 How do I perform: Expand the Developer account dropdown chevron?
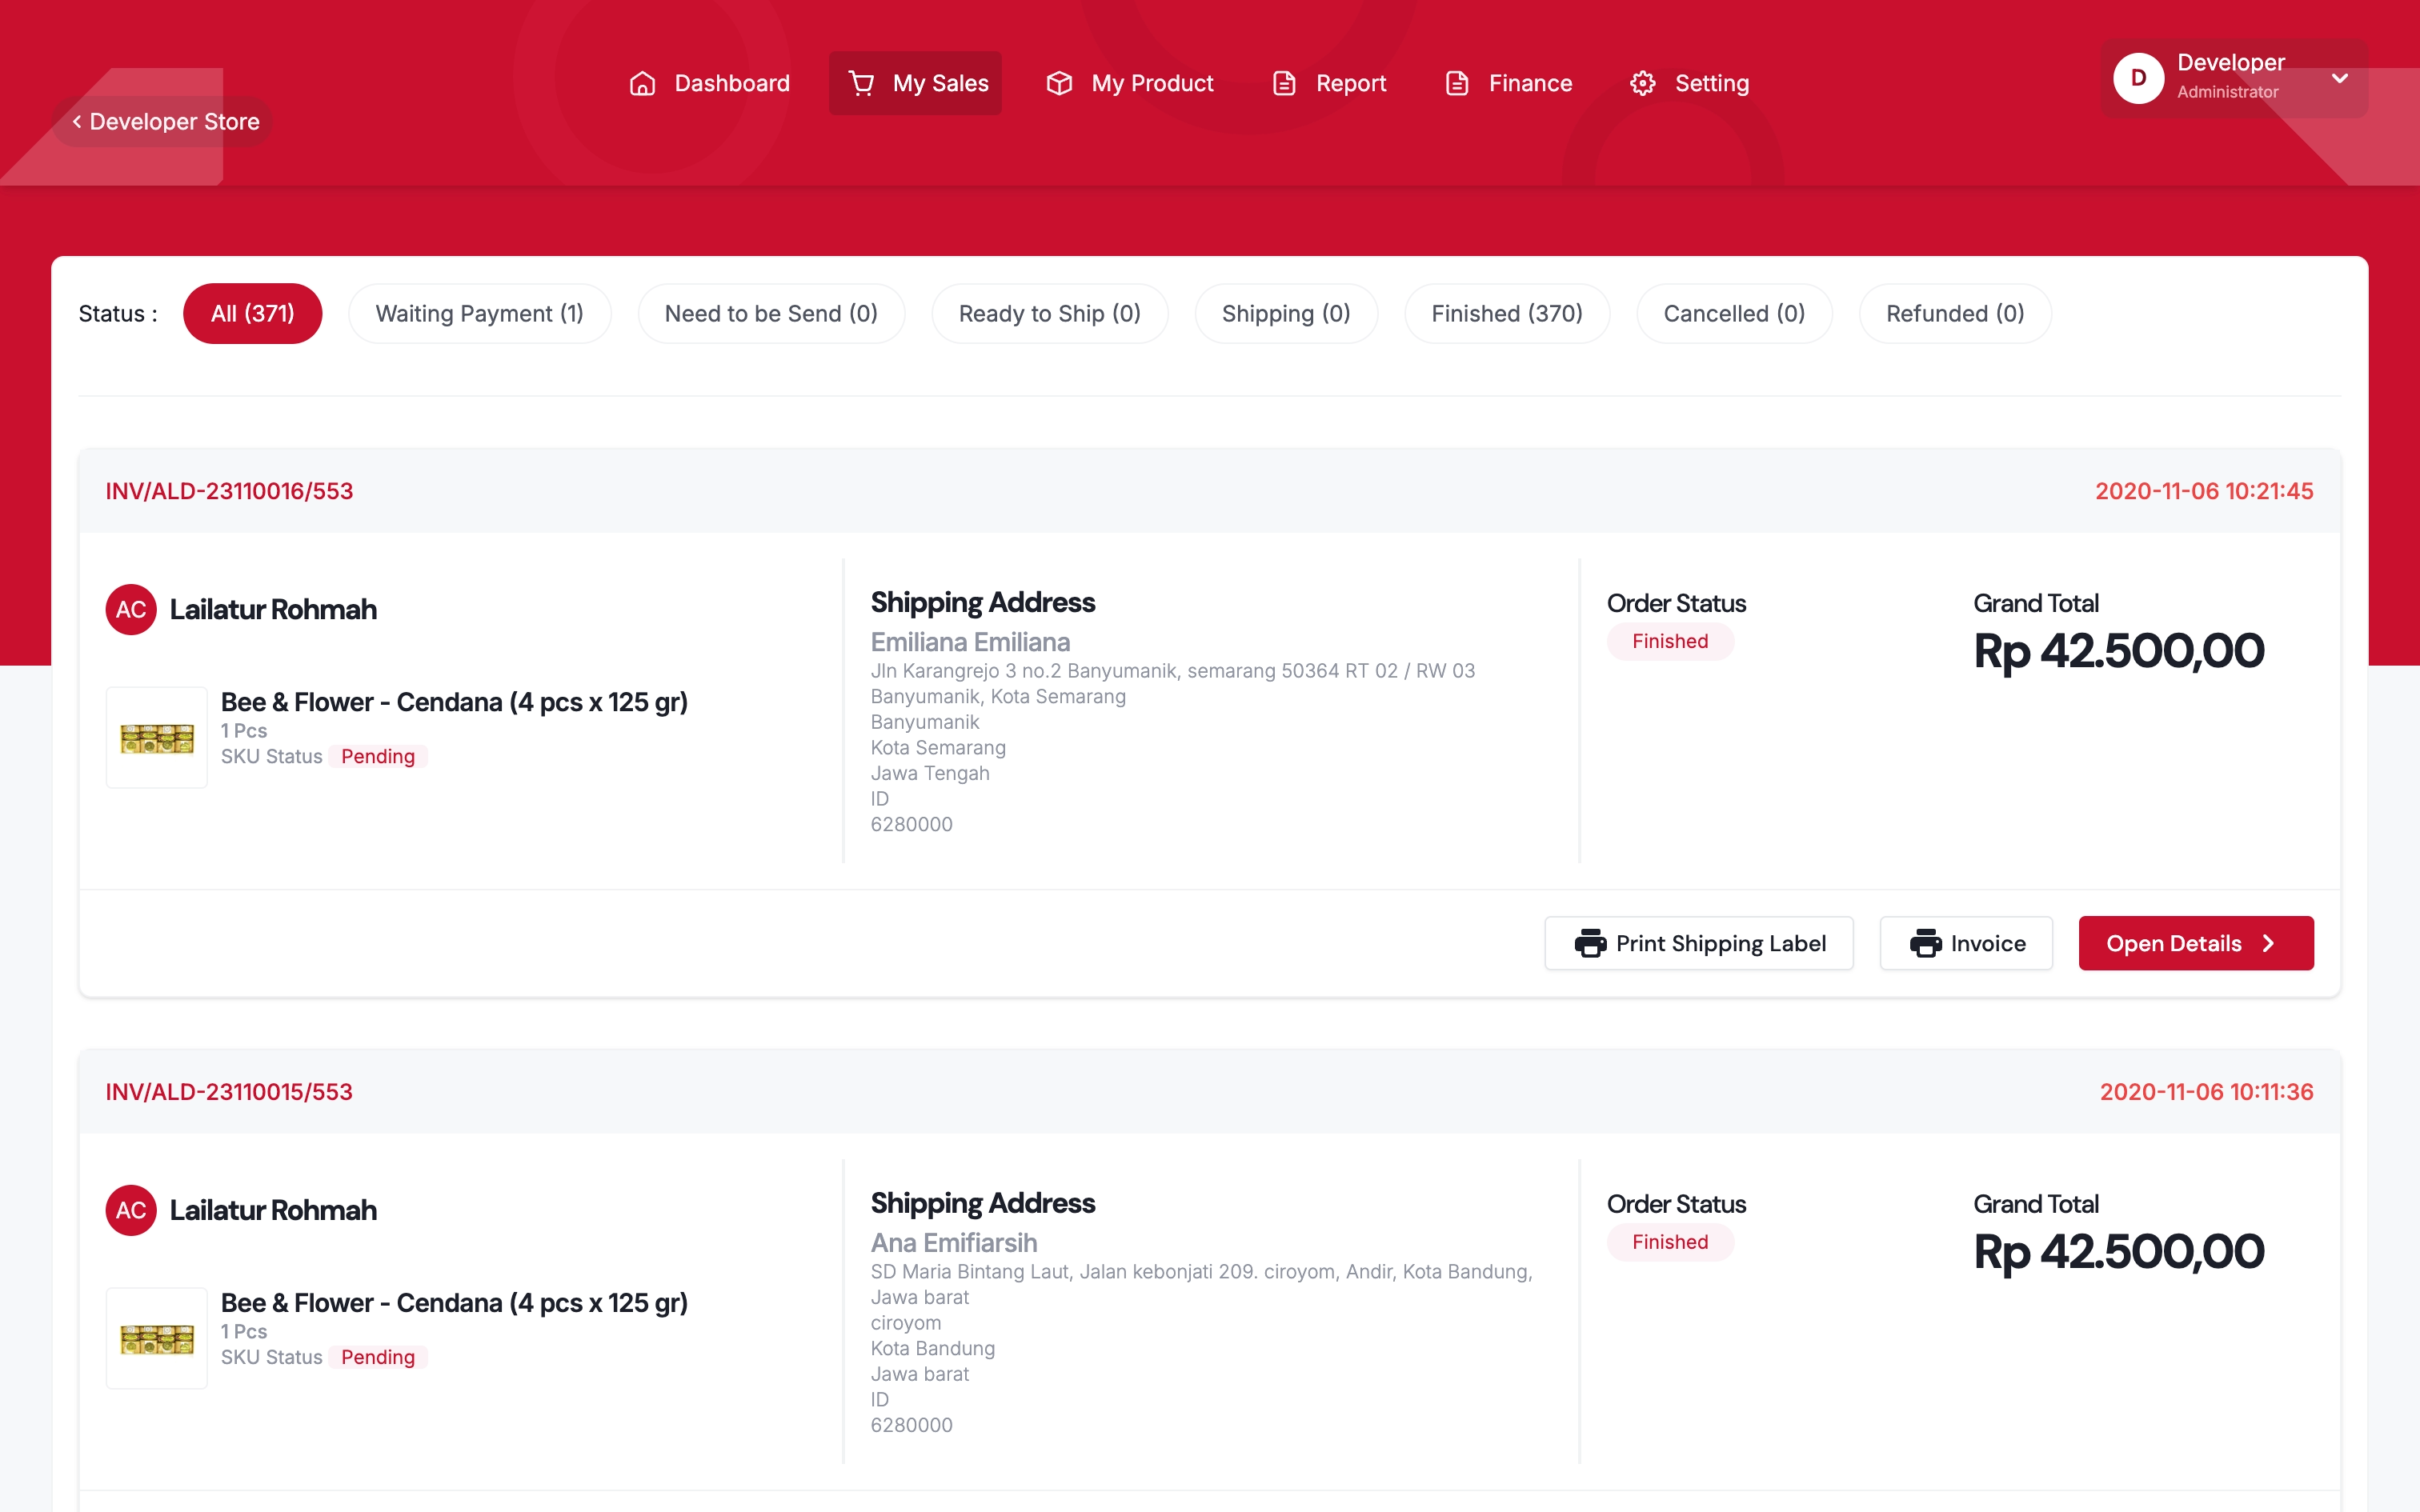(2339, 78)
